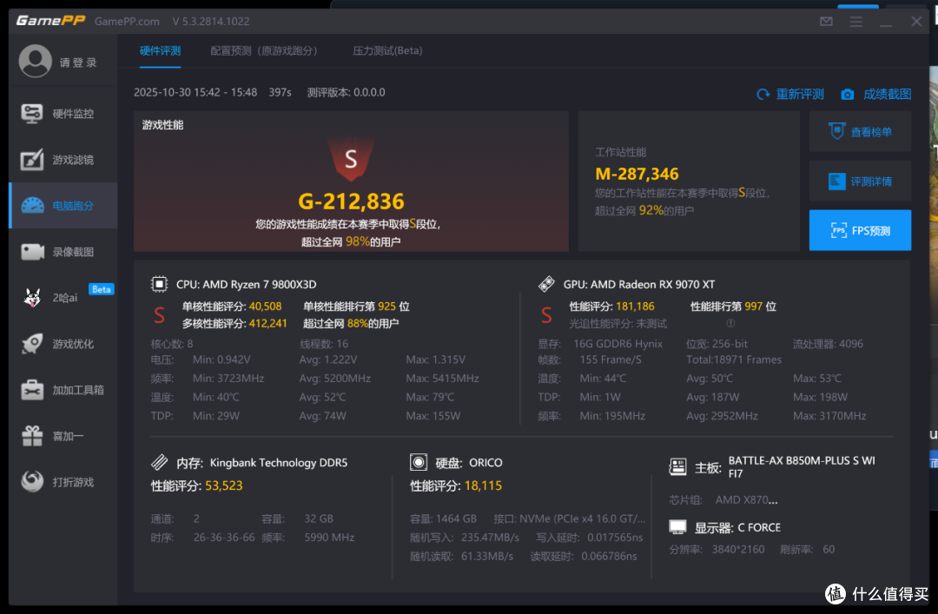Click the 主板 motherboard icon

pos(677,466)
